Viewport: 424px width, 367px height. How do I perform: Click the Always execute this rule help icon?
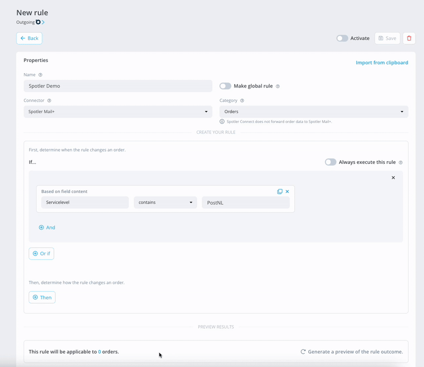click(x=401, y=162)
